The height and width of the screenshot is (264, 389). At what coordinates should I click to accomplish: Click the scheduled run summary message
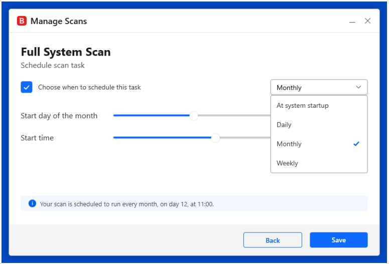point(127,204)
